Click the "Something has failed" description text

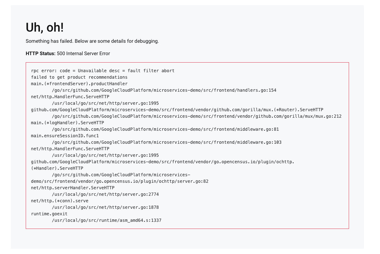(92, 41)
